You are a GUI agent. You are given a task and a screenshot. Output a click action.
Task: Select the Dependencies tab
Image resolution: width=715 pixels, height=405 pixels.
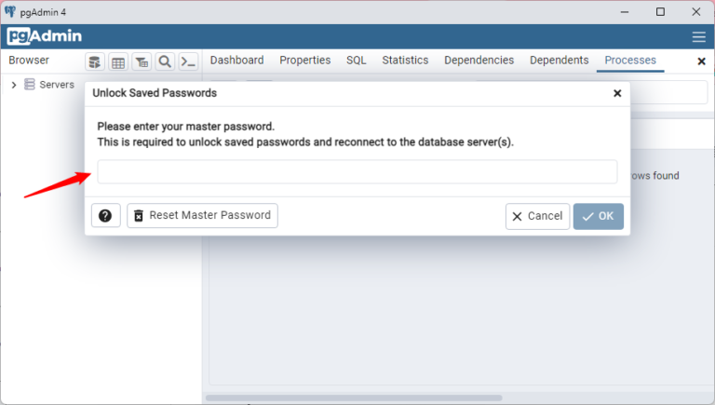[x=479, y=61]
